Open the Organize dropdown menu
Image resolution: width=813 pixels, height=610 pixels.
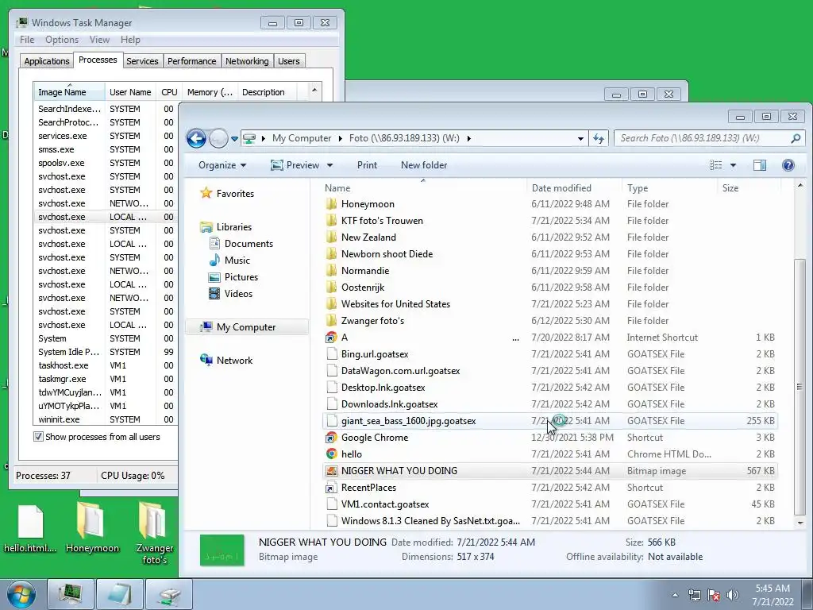(222, 165)
